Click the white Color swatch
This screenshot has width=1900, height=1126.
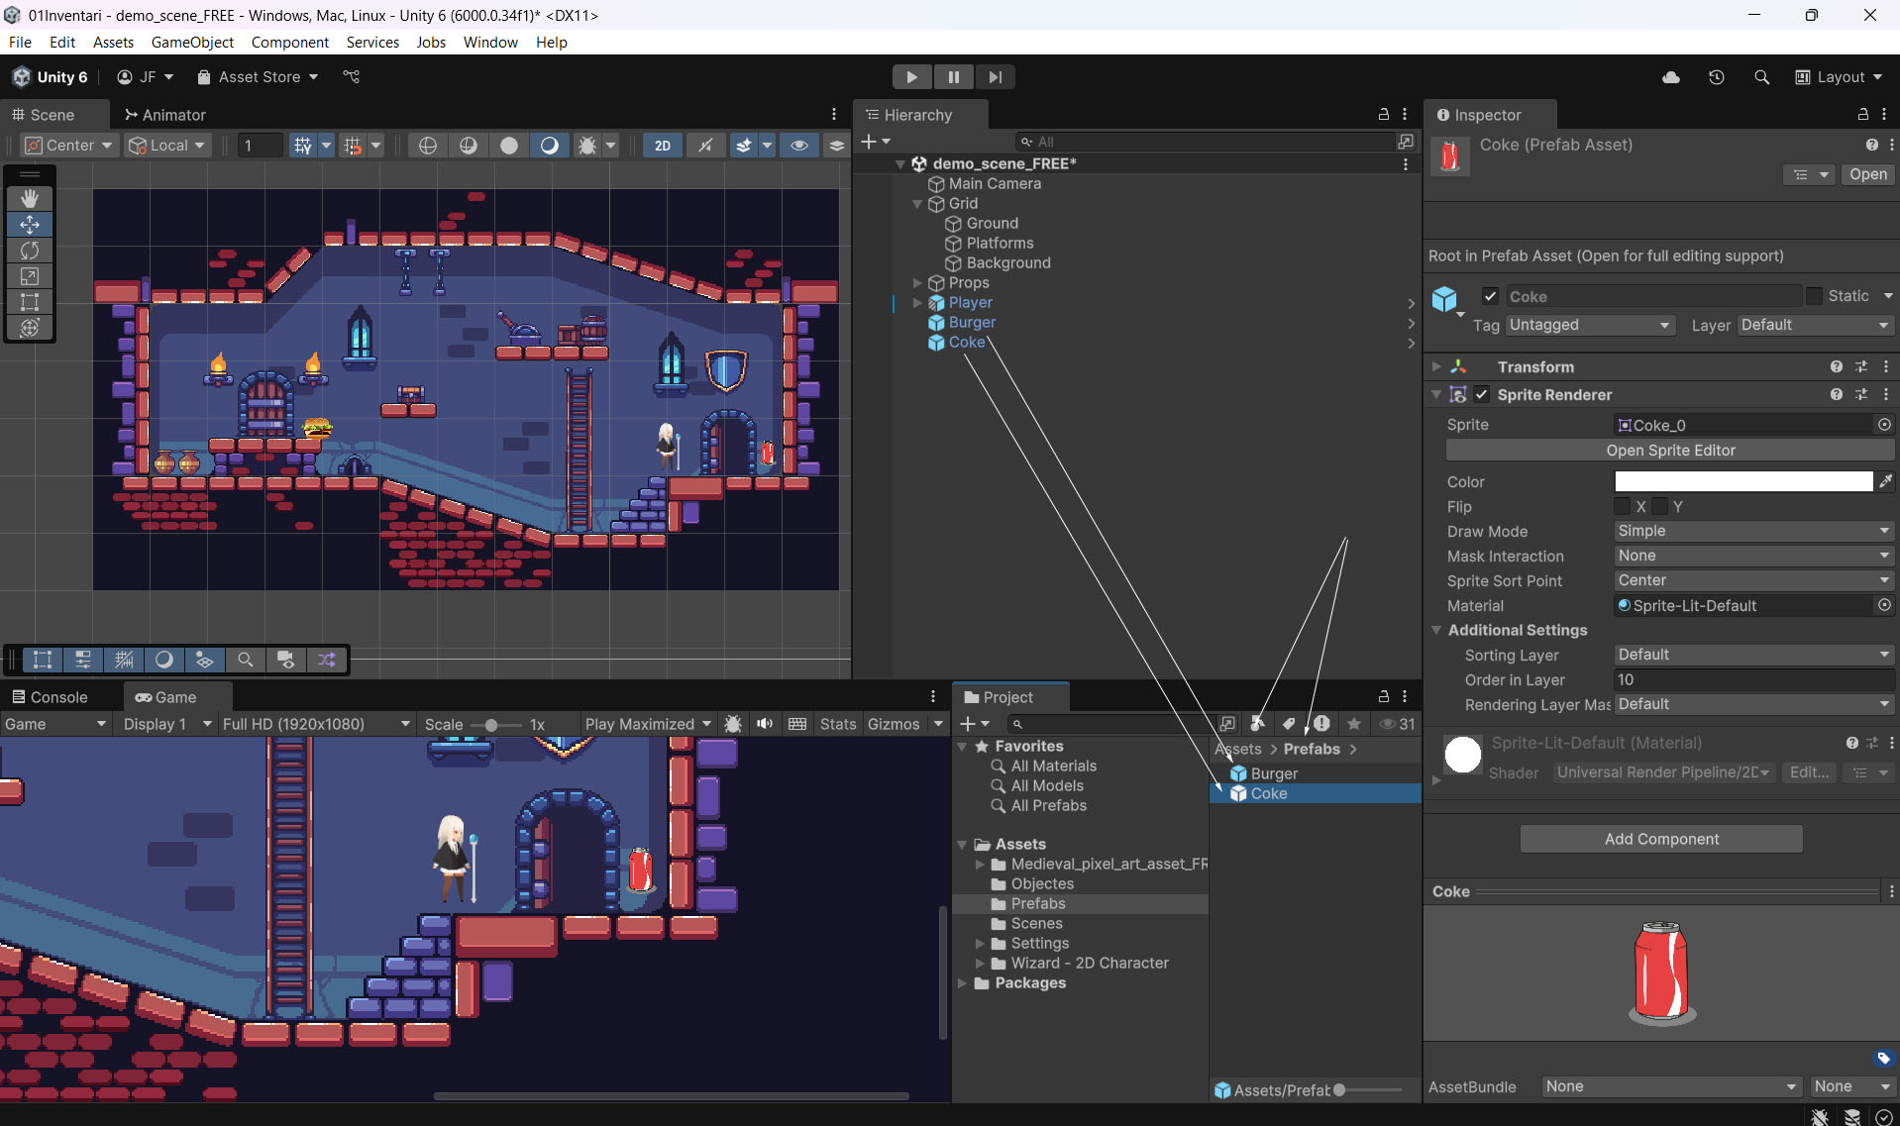click(1742, 481)
